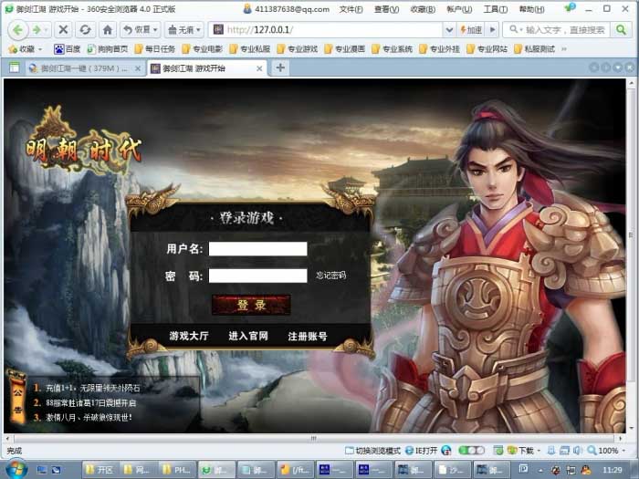Click the 用户名 username input field
The image size is (639, 479).
[257, 248]
